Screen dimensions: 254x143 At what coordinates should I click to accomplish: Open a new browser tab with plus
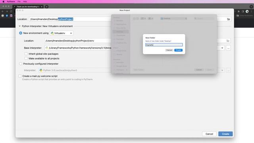pos(47,7)
